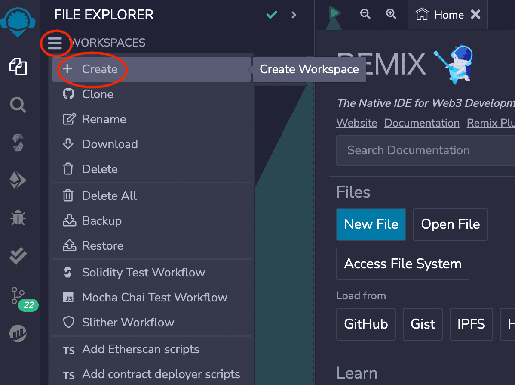Click the Git badge showing 22
Image resolution: width=515 pixels, height=385 pixels.
[x=28, y=305]
